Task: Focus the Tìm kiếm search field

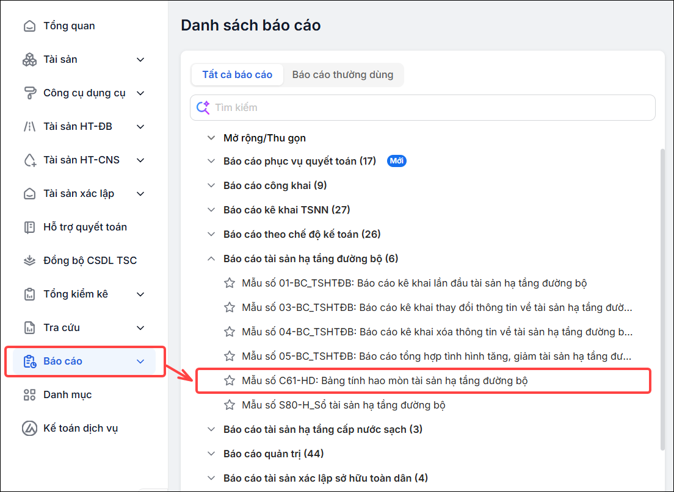Action: pyautogui.click(x=422, y=107)
